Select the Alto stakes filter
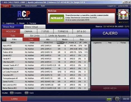Image resolution: width=131 pixels, height=102 pixels. (x=48, y=40)
